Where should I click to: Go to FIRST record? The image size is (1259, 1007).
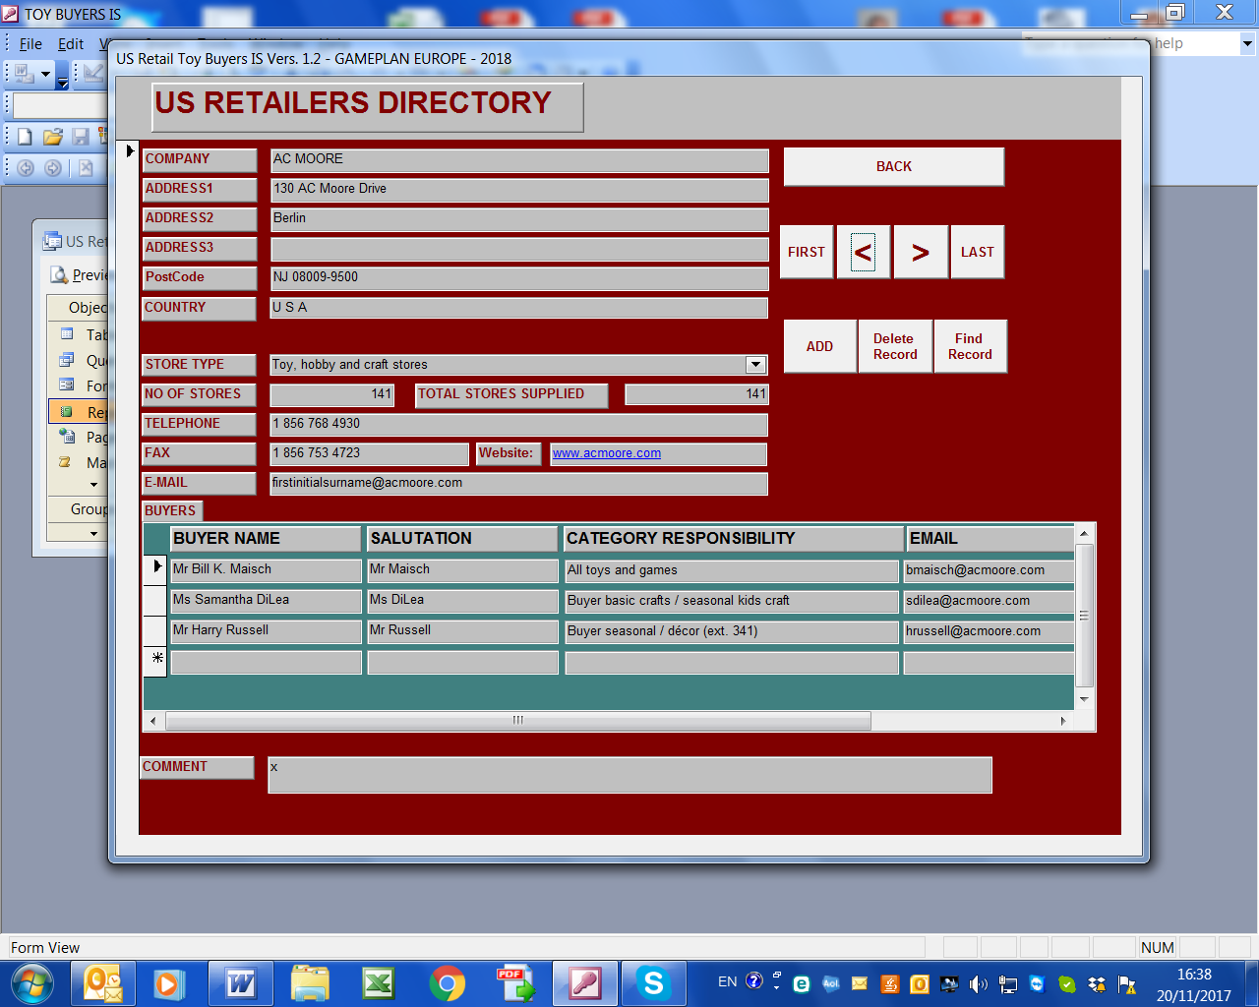click(807, 252)
